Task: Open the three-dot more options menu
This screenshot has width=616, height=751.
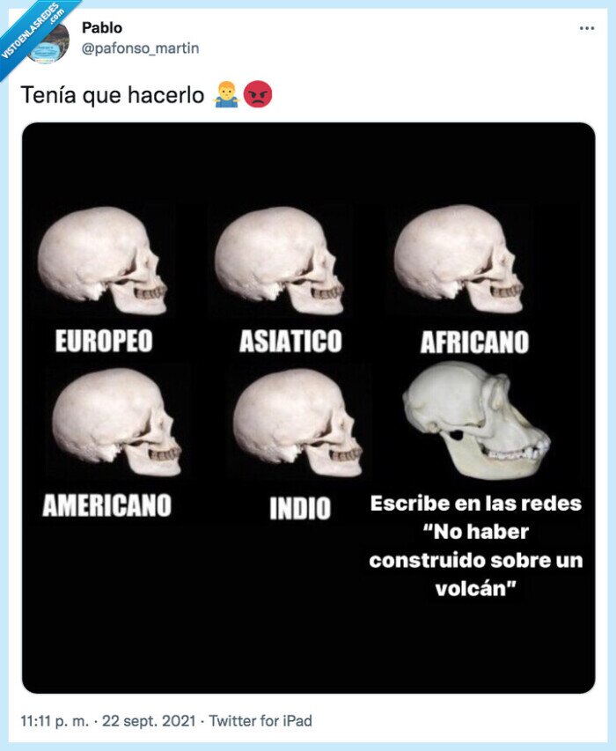Action: [587, 28]
